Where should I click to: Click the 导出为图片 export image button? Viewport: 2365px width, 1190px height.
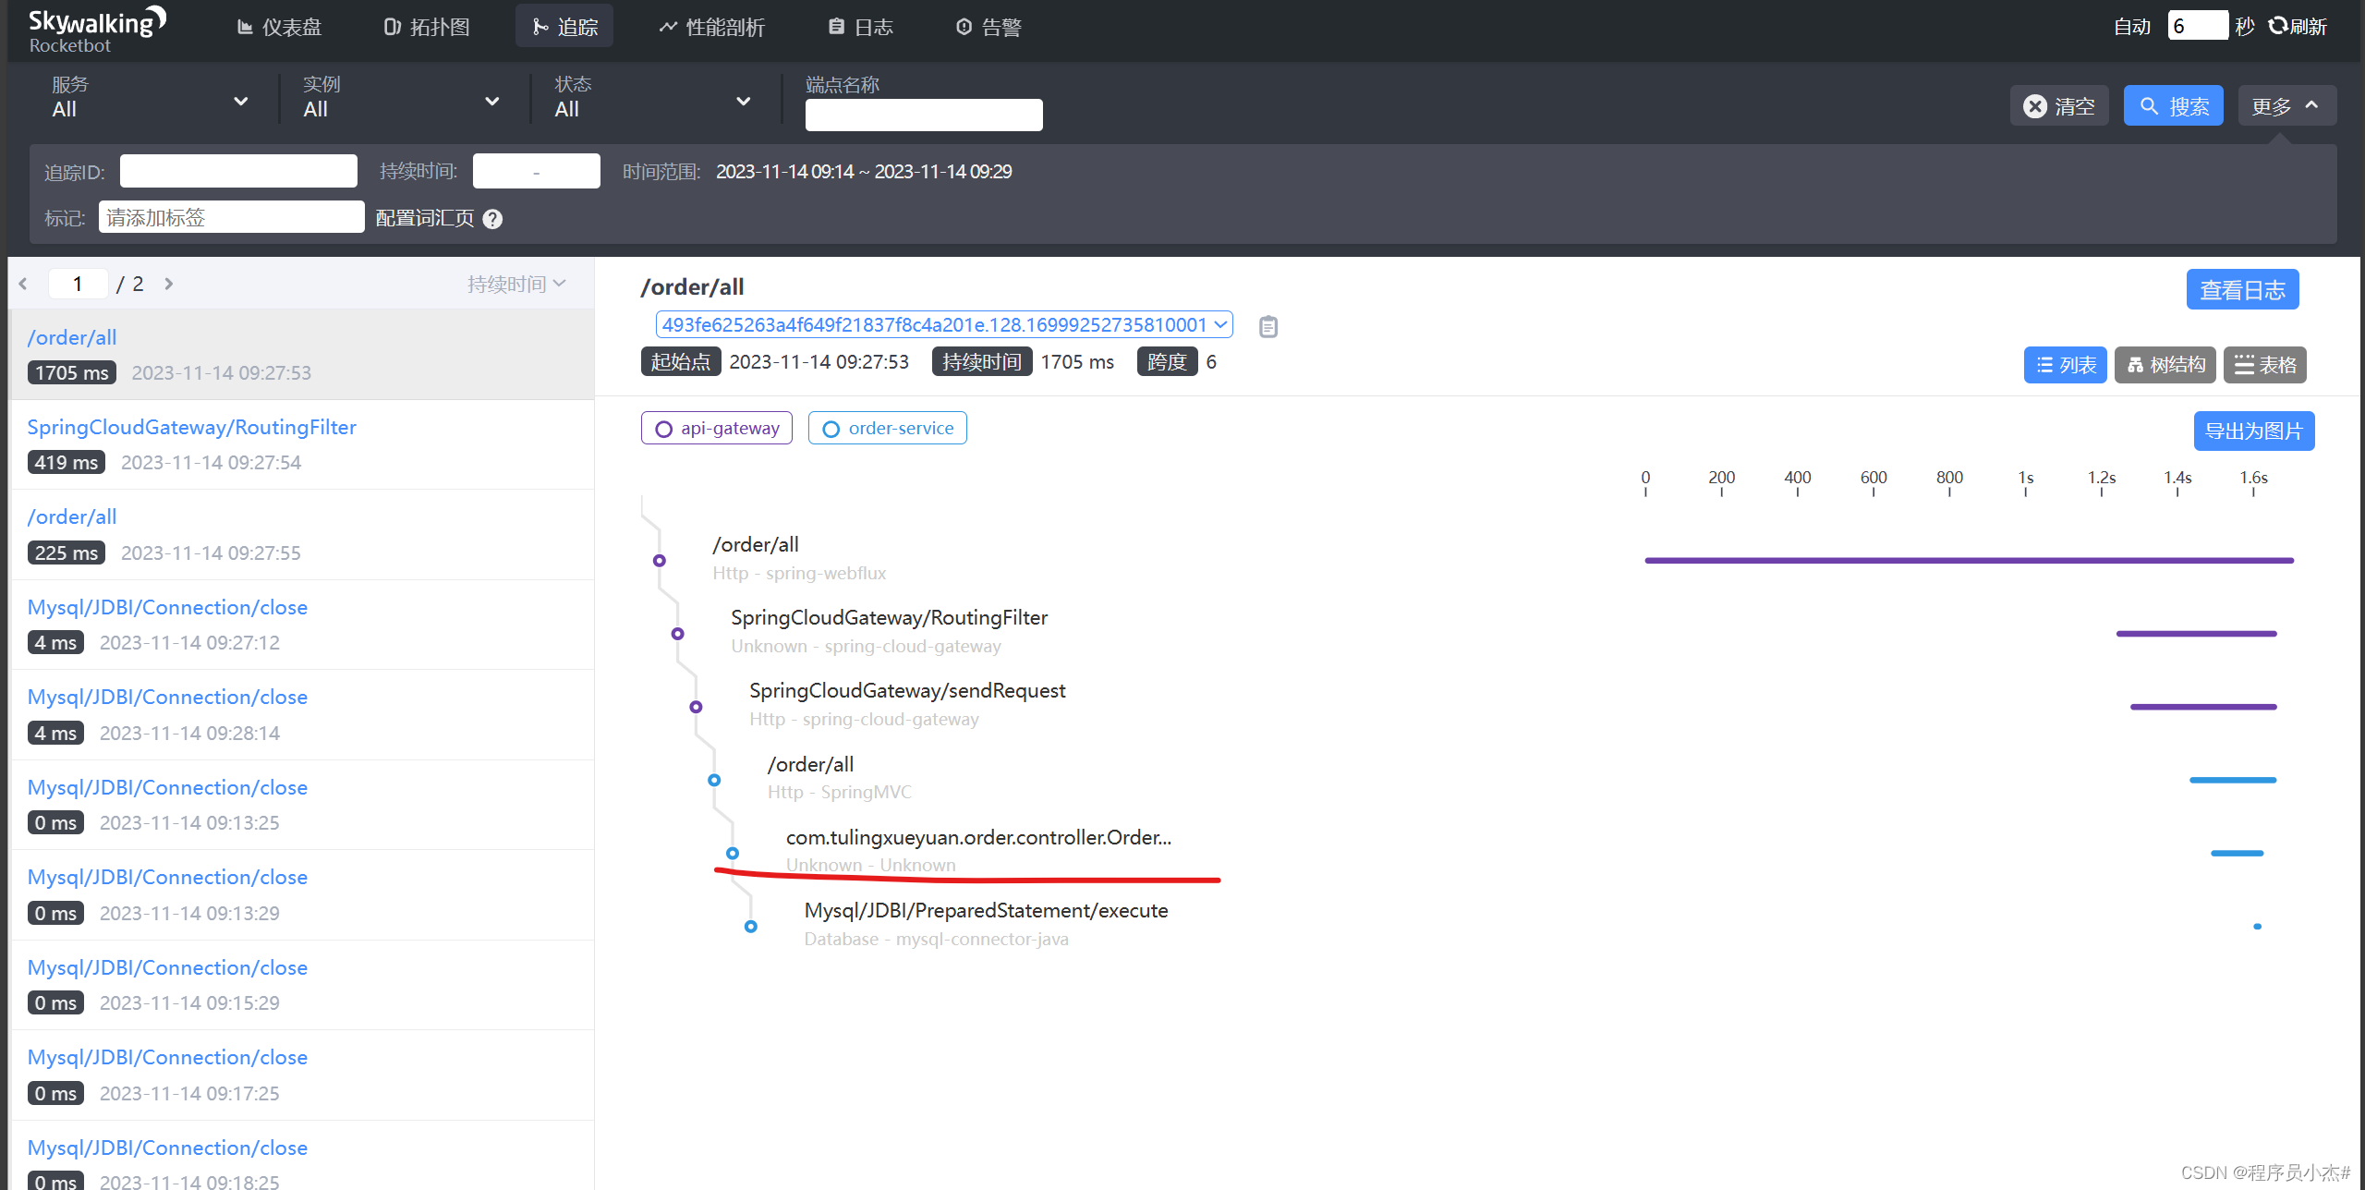2254,431
